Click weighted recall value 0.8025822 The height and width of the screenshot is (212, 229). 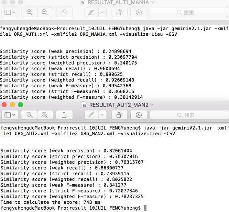119,179
